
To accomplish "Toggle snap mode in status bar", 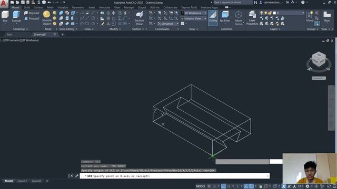I will pyautogui.click(x=214, y=186).
